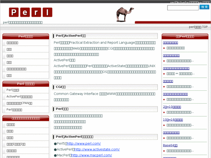The height and width of the screenshot is (158, 211).
Task: Click the CGI section heading
Action: [105, 87]
